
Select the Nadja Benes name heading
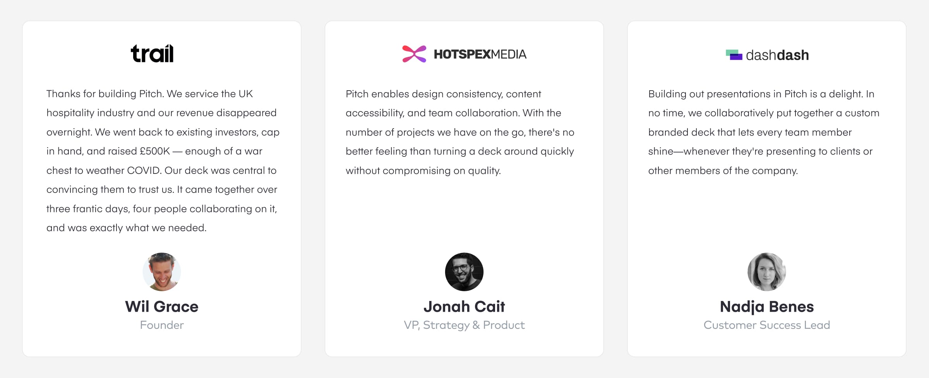tap(767, 307)
